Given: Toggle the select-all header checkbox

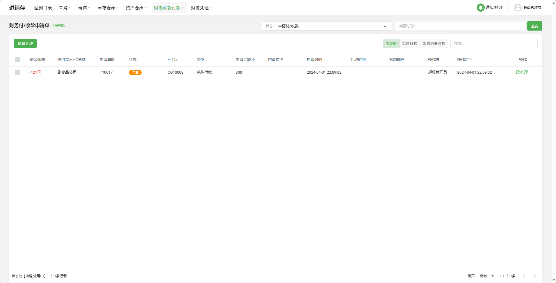Looking at the screenshot, I should (17, 60).
